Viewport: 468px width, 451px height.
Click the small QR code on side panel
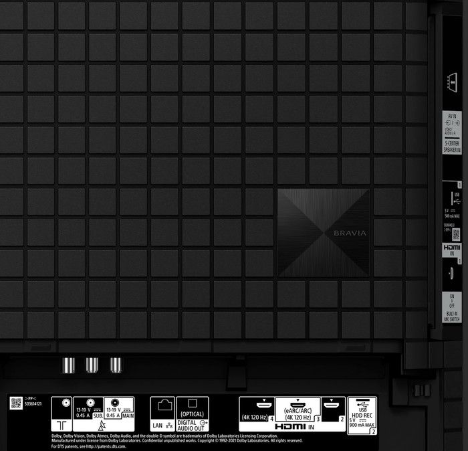click(455, 234)
